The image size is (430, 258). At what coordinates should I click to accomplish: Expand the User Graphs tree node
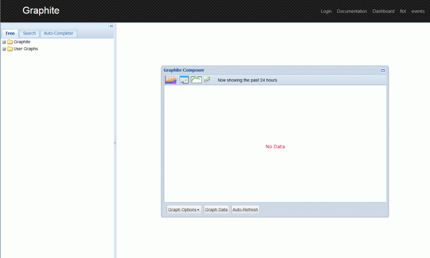click(4, 49)
